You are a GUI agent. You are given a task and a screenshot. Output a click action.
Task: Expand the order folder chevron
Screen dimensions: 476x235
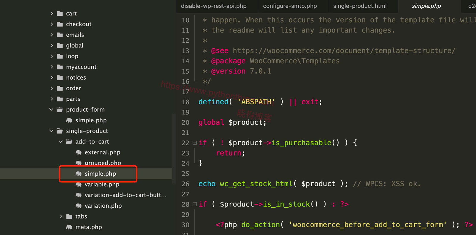click(x=51, y=88)
